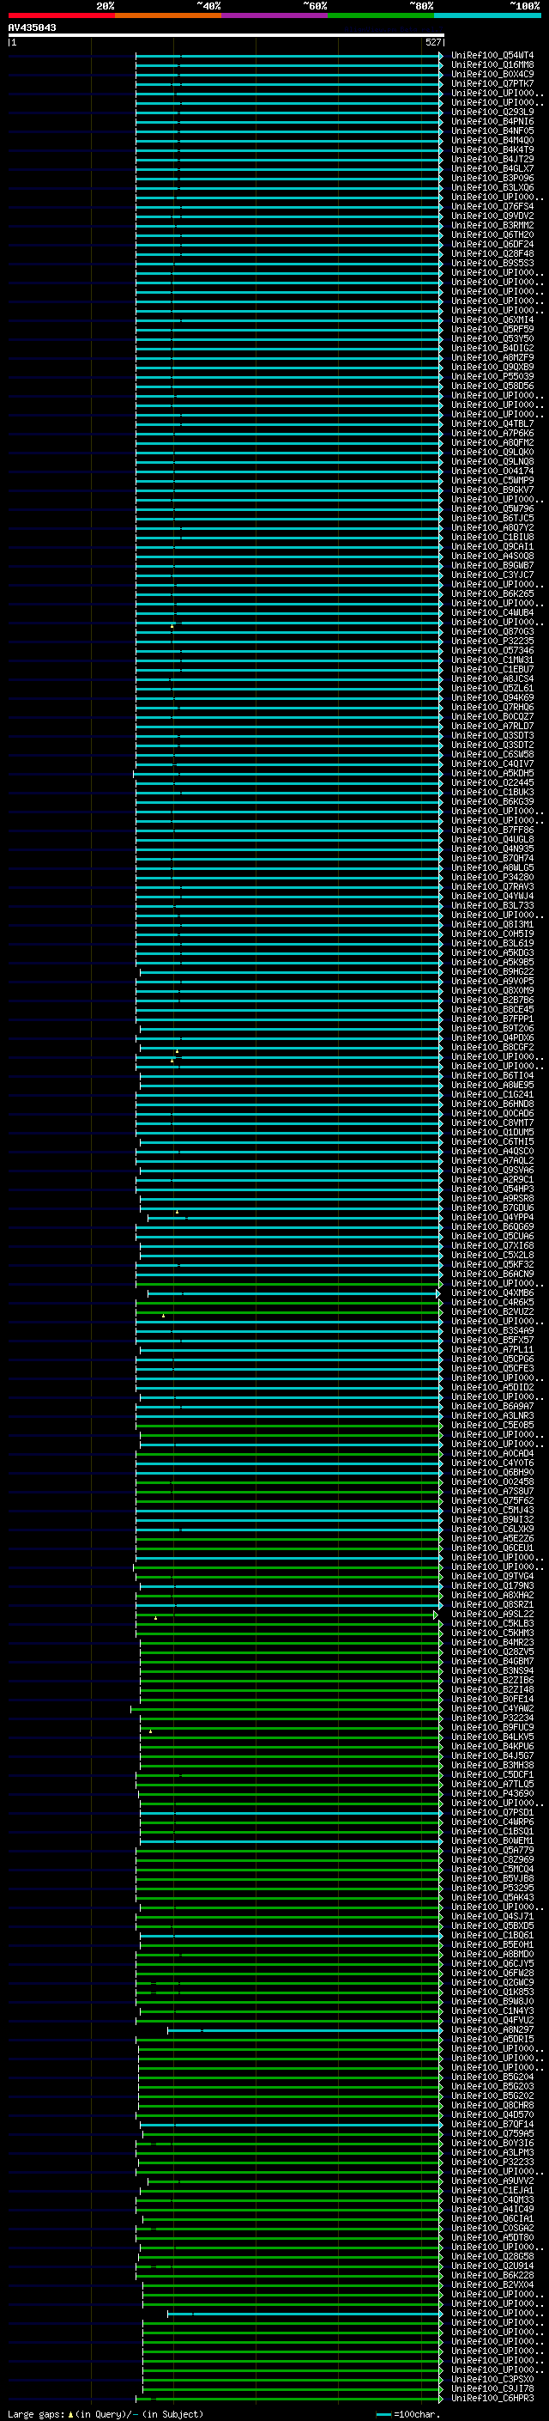Image resolution: width=549 pixels, height=2421 pixels.
Task: Click UniRef100_Q6DF24 hit
Action: pyautogui.click(x=492, y=245)
